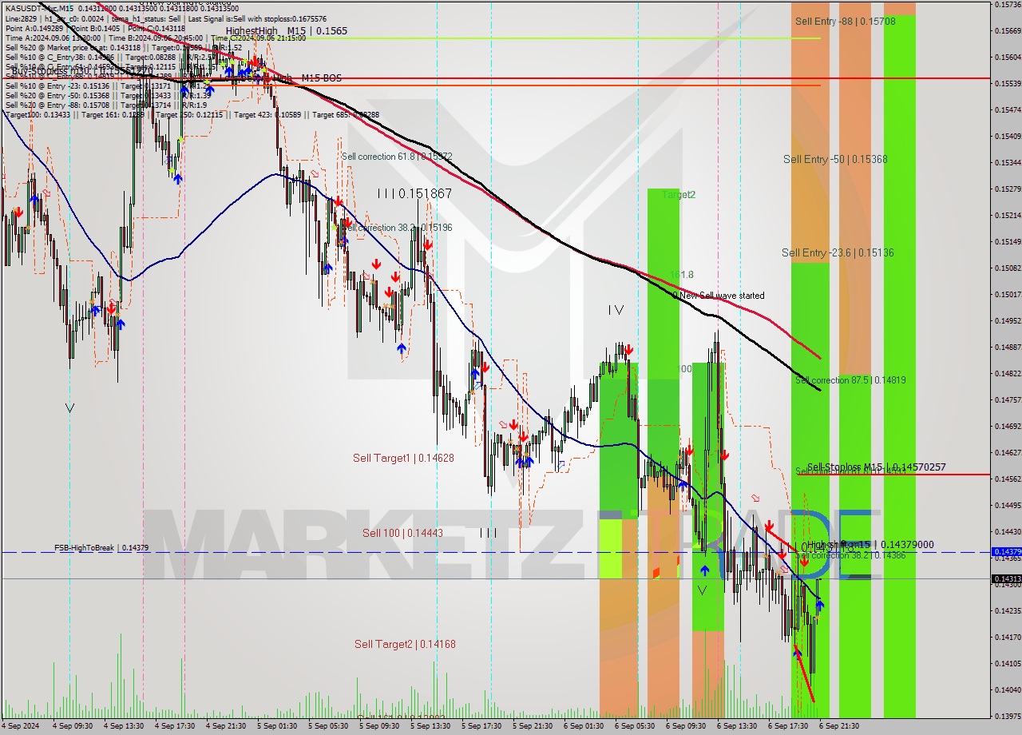Viewport: 1022px width, 735px height.
Task: Select the Target2 label on green bar
Action: tap(678, 194)
